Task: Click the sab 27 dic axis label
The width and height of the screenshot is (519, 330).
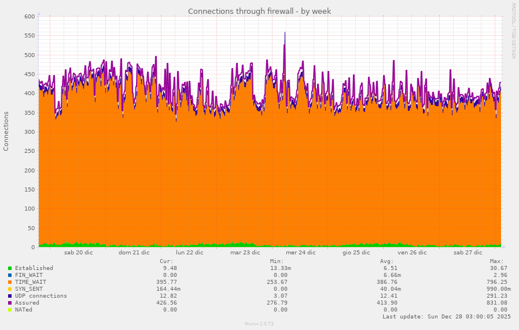Action: click(468, 253)
